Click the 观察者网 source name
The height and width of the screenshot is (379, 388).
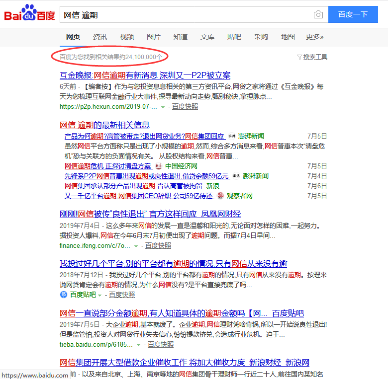coord(240,196)
